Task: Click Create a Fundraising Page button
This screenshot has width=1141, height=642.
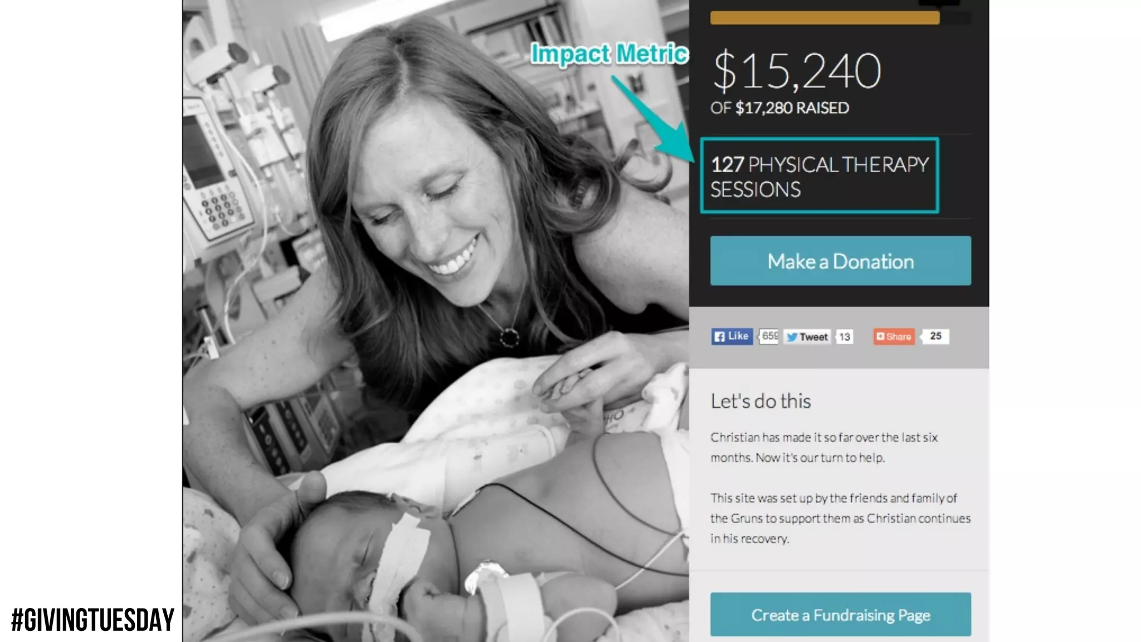Action: 840,615
